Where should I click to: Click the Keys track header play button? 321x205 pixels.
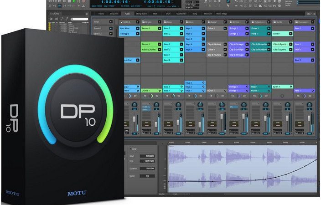203,22
